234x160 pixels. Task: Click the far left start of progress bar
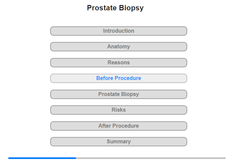(9, 158)
